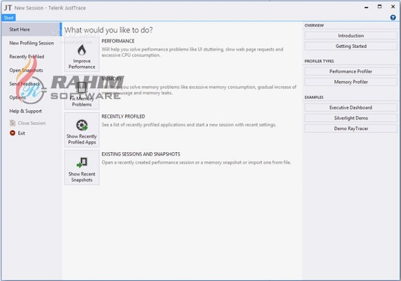Viewport: 401px width, 281px height.
Task: Click the blue help question mark icon
Action: (393, 17)
